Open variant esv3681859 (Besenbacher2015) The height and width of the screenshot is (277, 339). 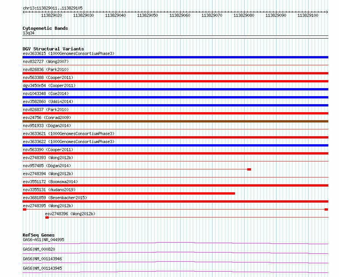[x=55, y=198]
